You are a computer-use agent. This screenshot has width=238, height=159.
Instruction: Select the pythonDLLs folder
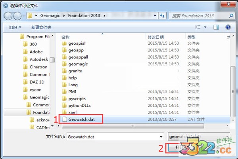[x=79, y=106]
